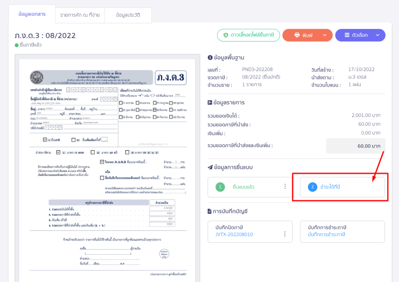
Task: Toggle the มาตรา 48 ทวิ checkbox
Action: tap(93, 153)
